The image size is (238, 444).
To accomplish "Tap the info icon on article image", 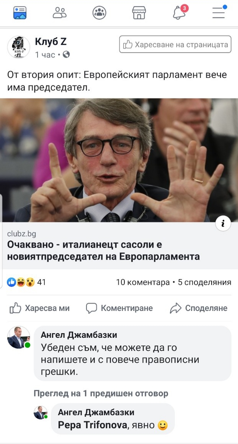I will point(223,224).
